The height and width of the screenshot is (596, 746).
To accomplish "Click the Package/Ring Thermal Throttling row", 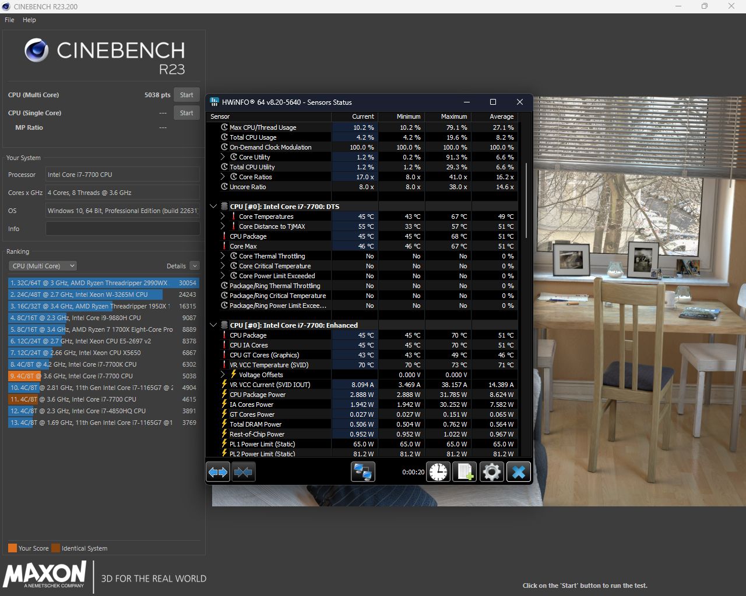I will (x=363, y=286).
